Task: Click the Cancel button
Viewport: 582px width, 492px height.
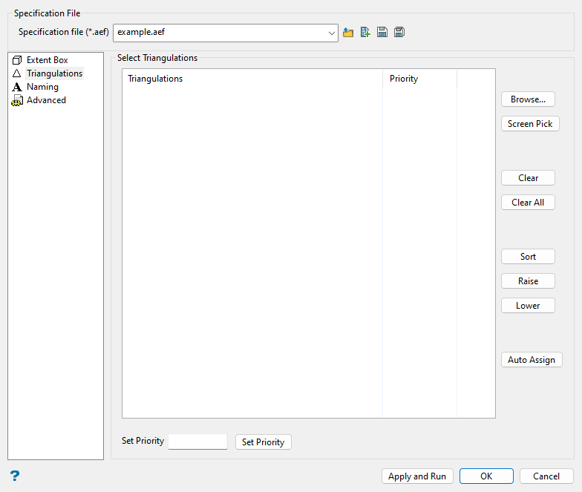Action: tap(546, 476)
